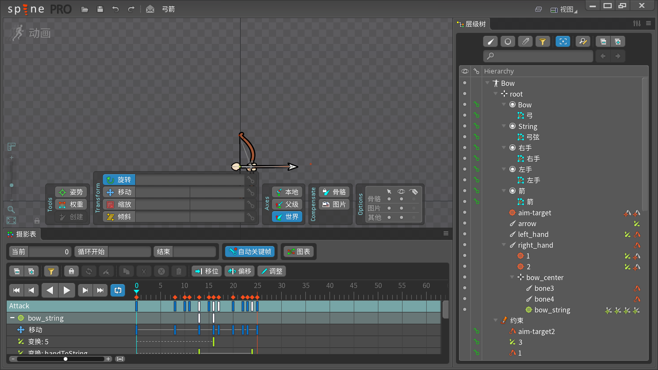Click the viewport zoom slider handle
Viewport: 658px width, 370px height.
(x=12, y=185)
